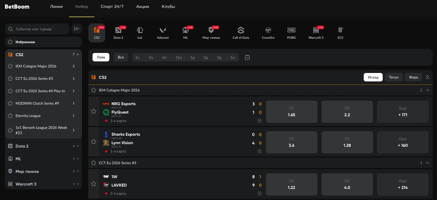Viewport: 437px width, 200px height.
Task: Expand the Dota 2 section in sidebar
Action: 78,146
